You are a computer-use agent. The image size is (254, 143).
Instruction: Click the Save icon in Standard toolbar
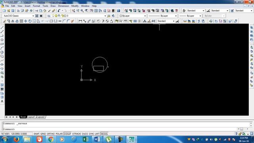13,11
